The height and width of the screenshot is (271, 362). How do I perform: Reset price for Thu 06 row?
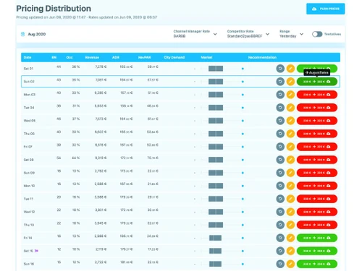pos(280,134)
